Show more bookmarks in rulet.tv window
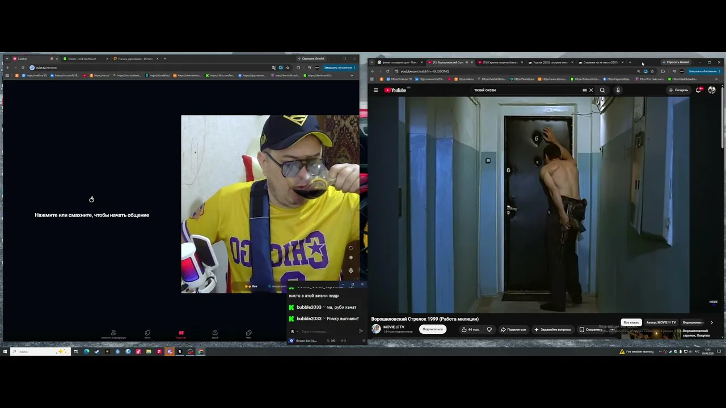This screenshot has height=408, width=726. pyautogui.click(x=352, y=75)
